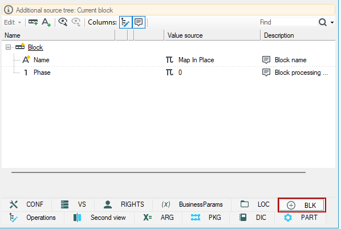Select the Phase attribute row
Screen dimensions: 341x229
point(169,73)
